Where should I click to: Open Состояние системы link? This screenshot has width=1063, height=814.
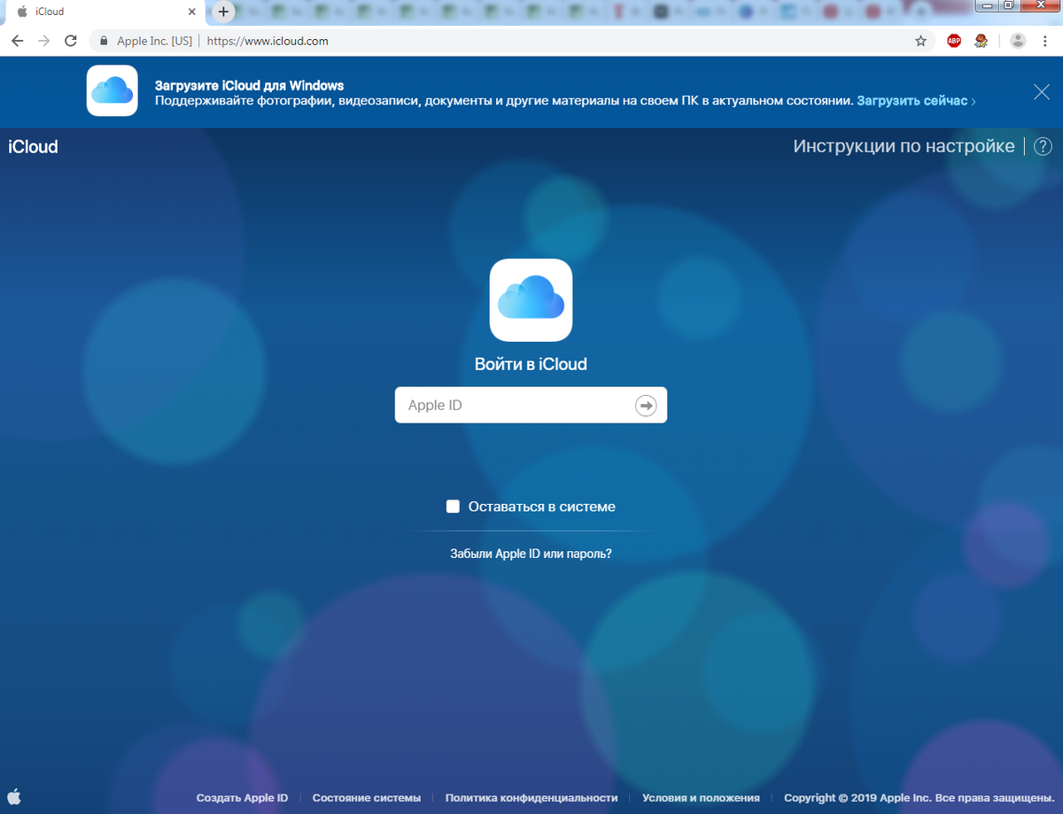pos(367,798)
